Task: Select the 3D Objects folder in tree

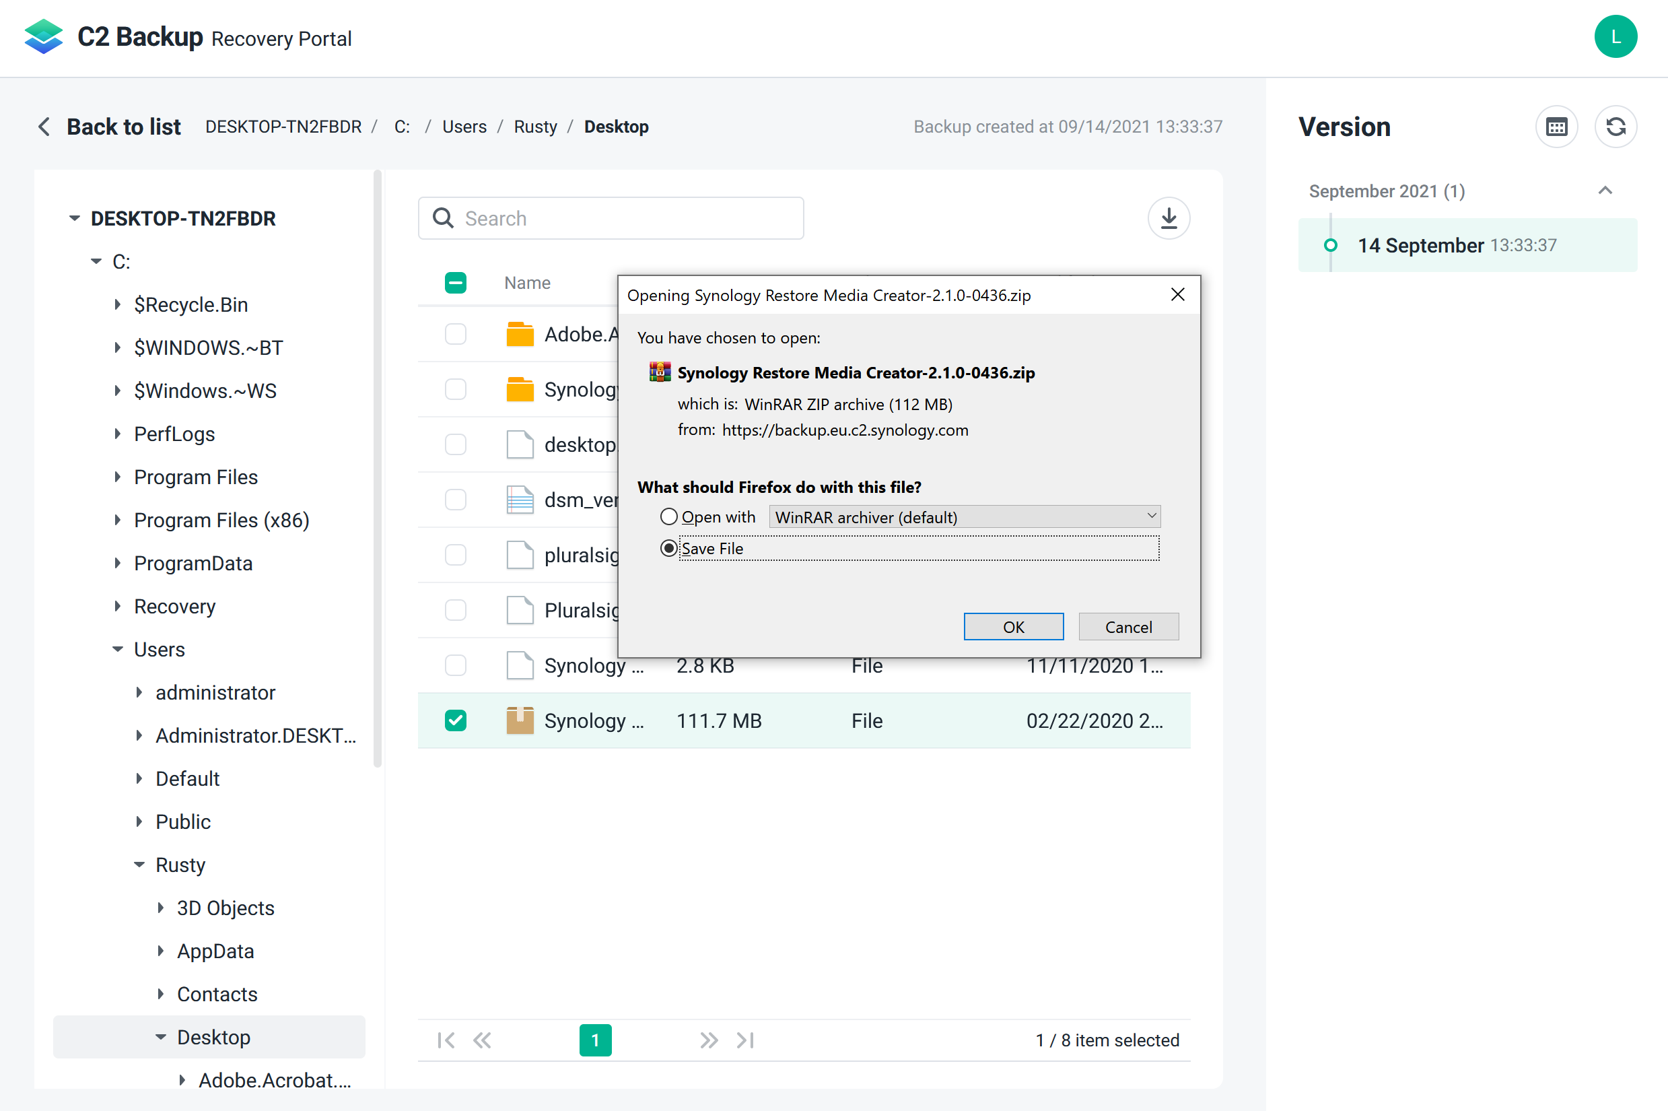Action: (225, 908)
